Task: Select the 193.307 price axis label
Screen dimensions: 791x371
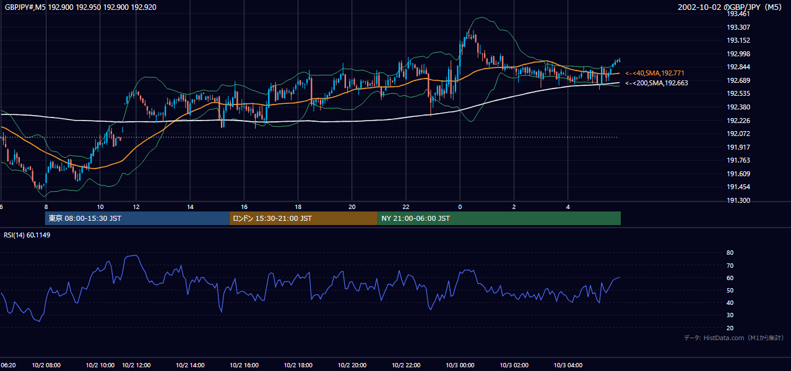Action: click(738, 27)
